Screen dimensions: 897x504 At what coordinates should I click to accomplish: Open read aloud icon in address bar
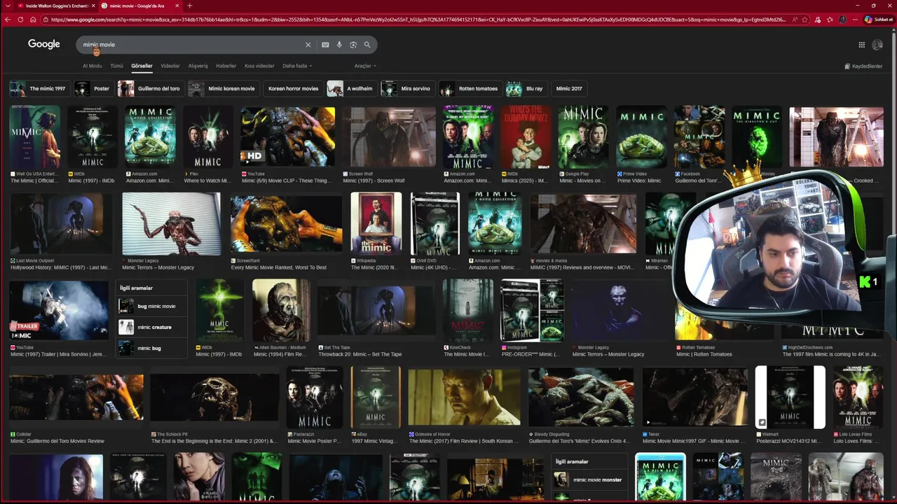[x=794, y=20]
